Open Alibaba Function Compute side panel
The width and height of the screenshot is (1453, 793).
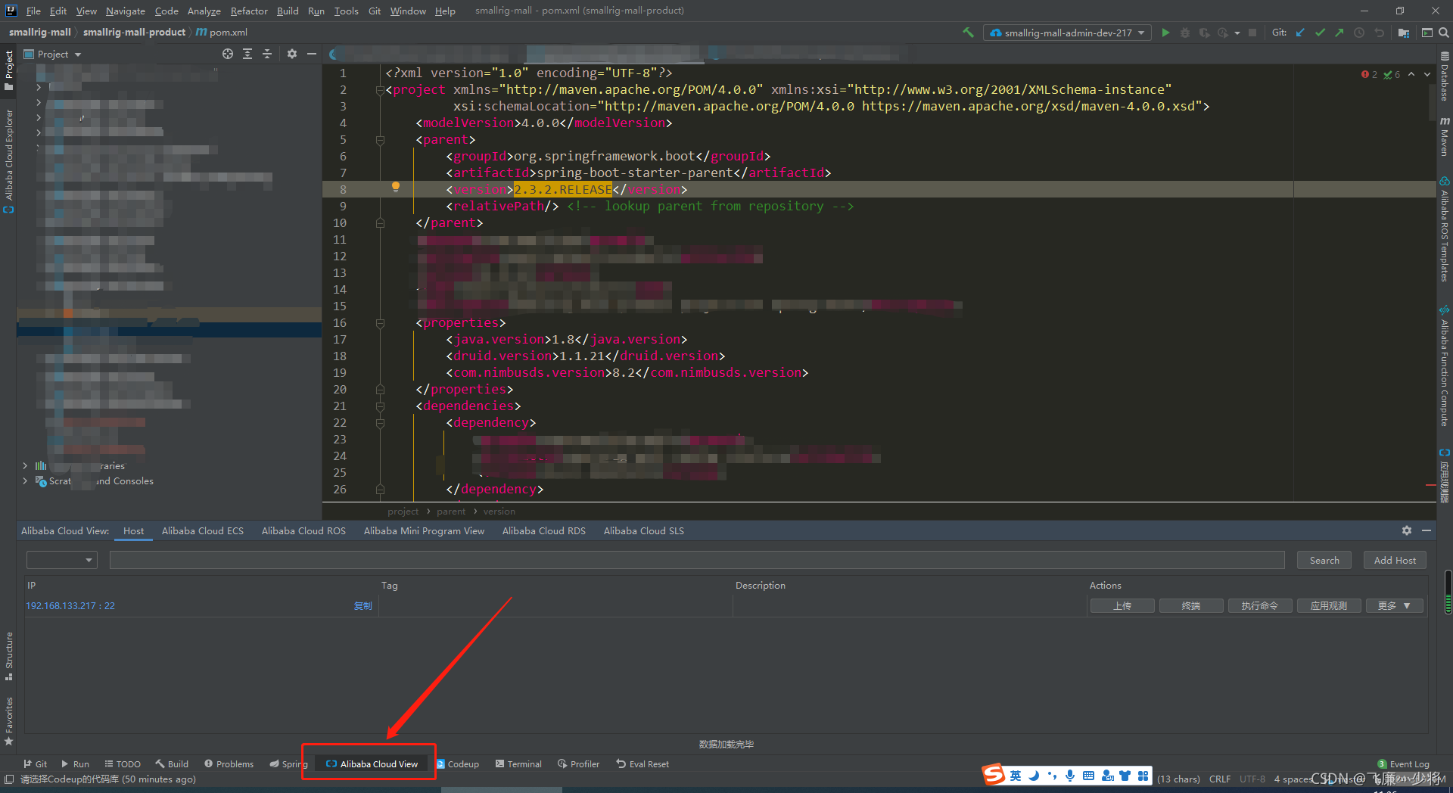[1445, 366]
